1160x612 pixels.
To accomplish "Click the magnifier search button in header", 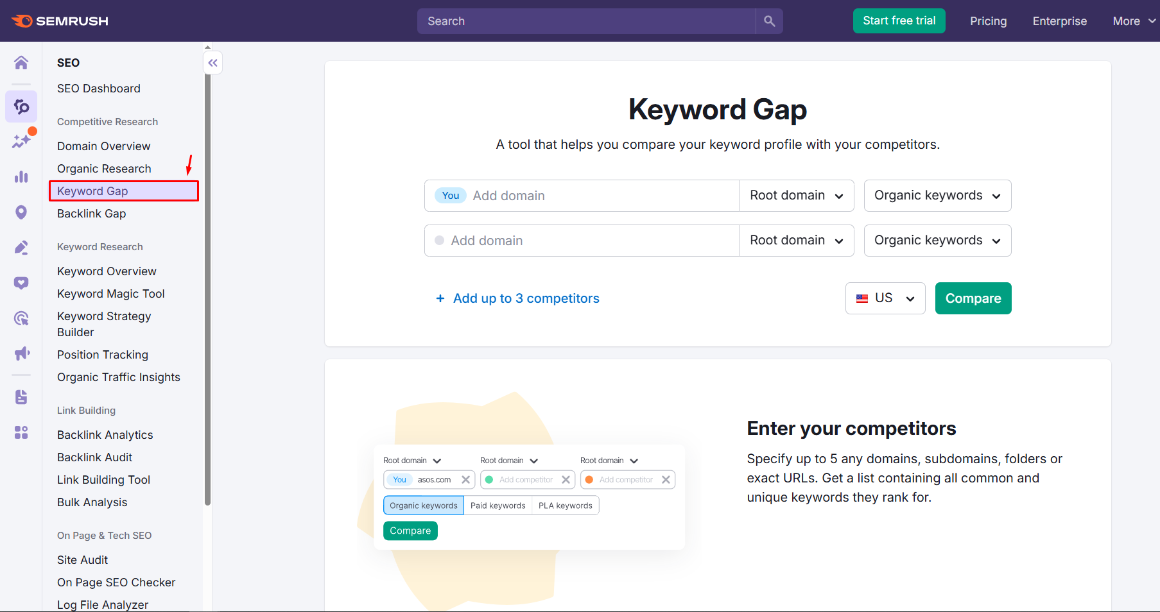I will (769, 21).
